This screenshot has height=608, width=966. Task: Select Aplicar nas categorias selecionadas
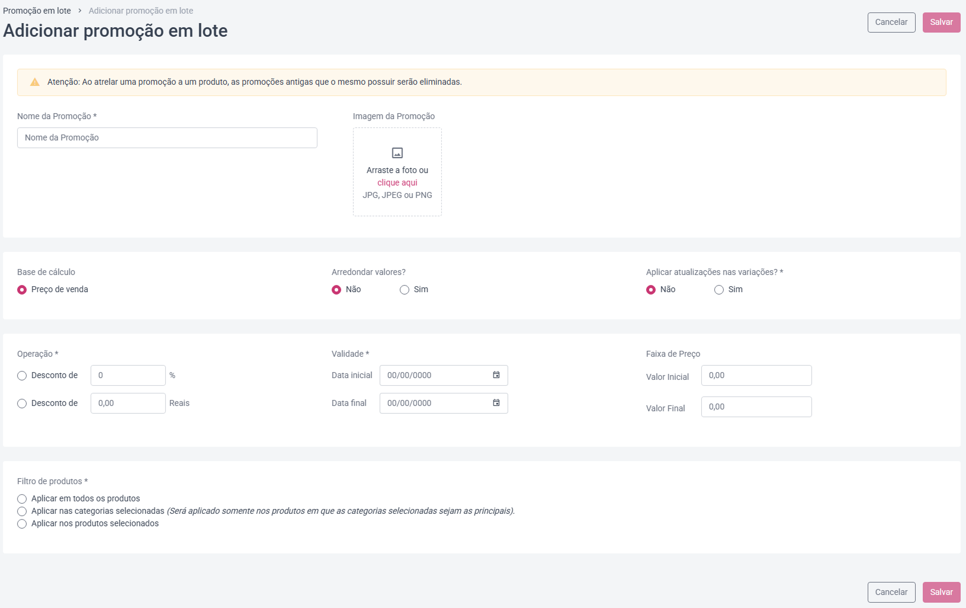(22, 511)
